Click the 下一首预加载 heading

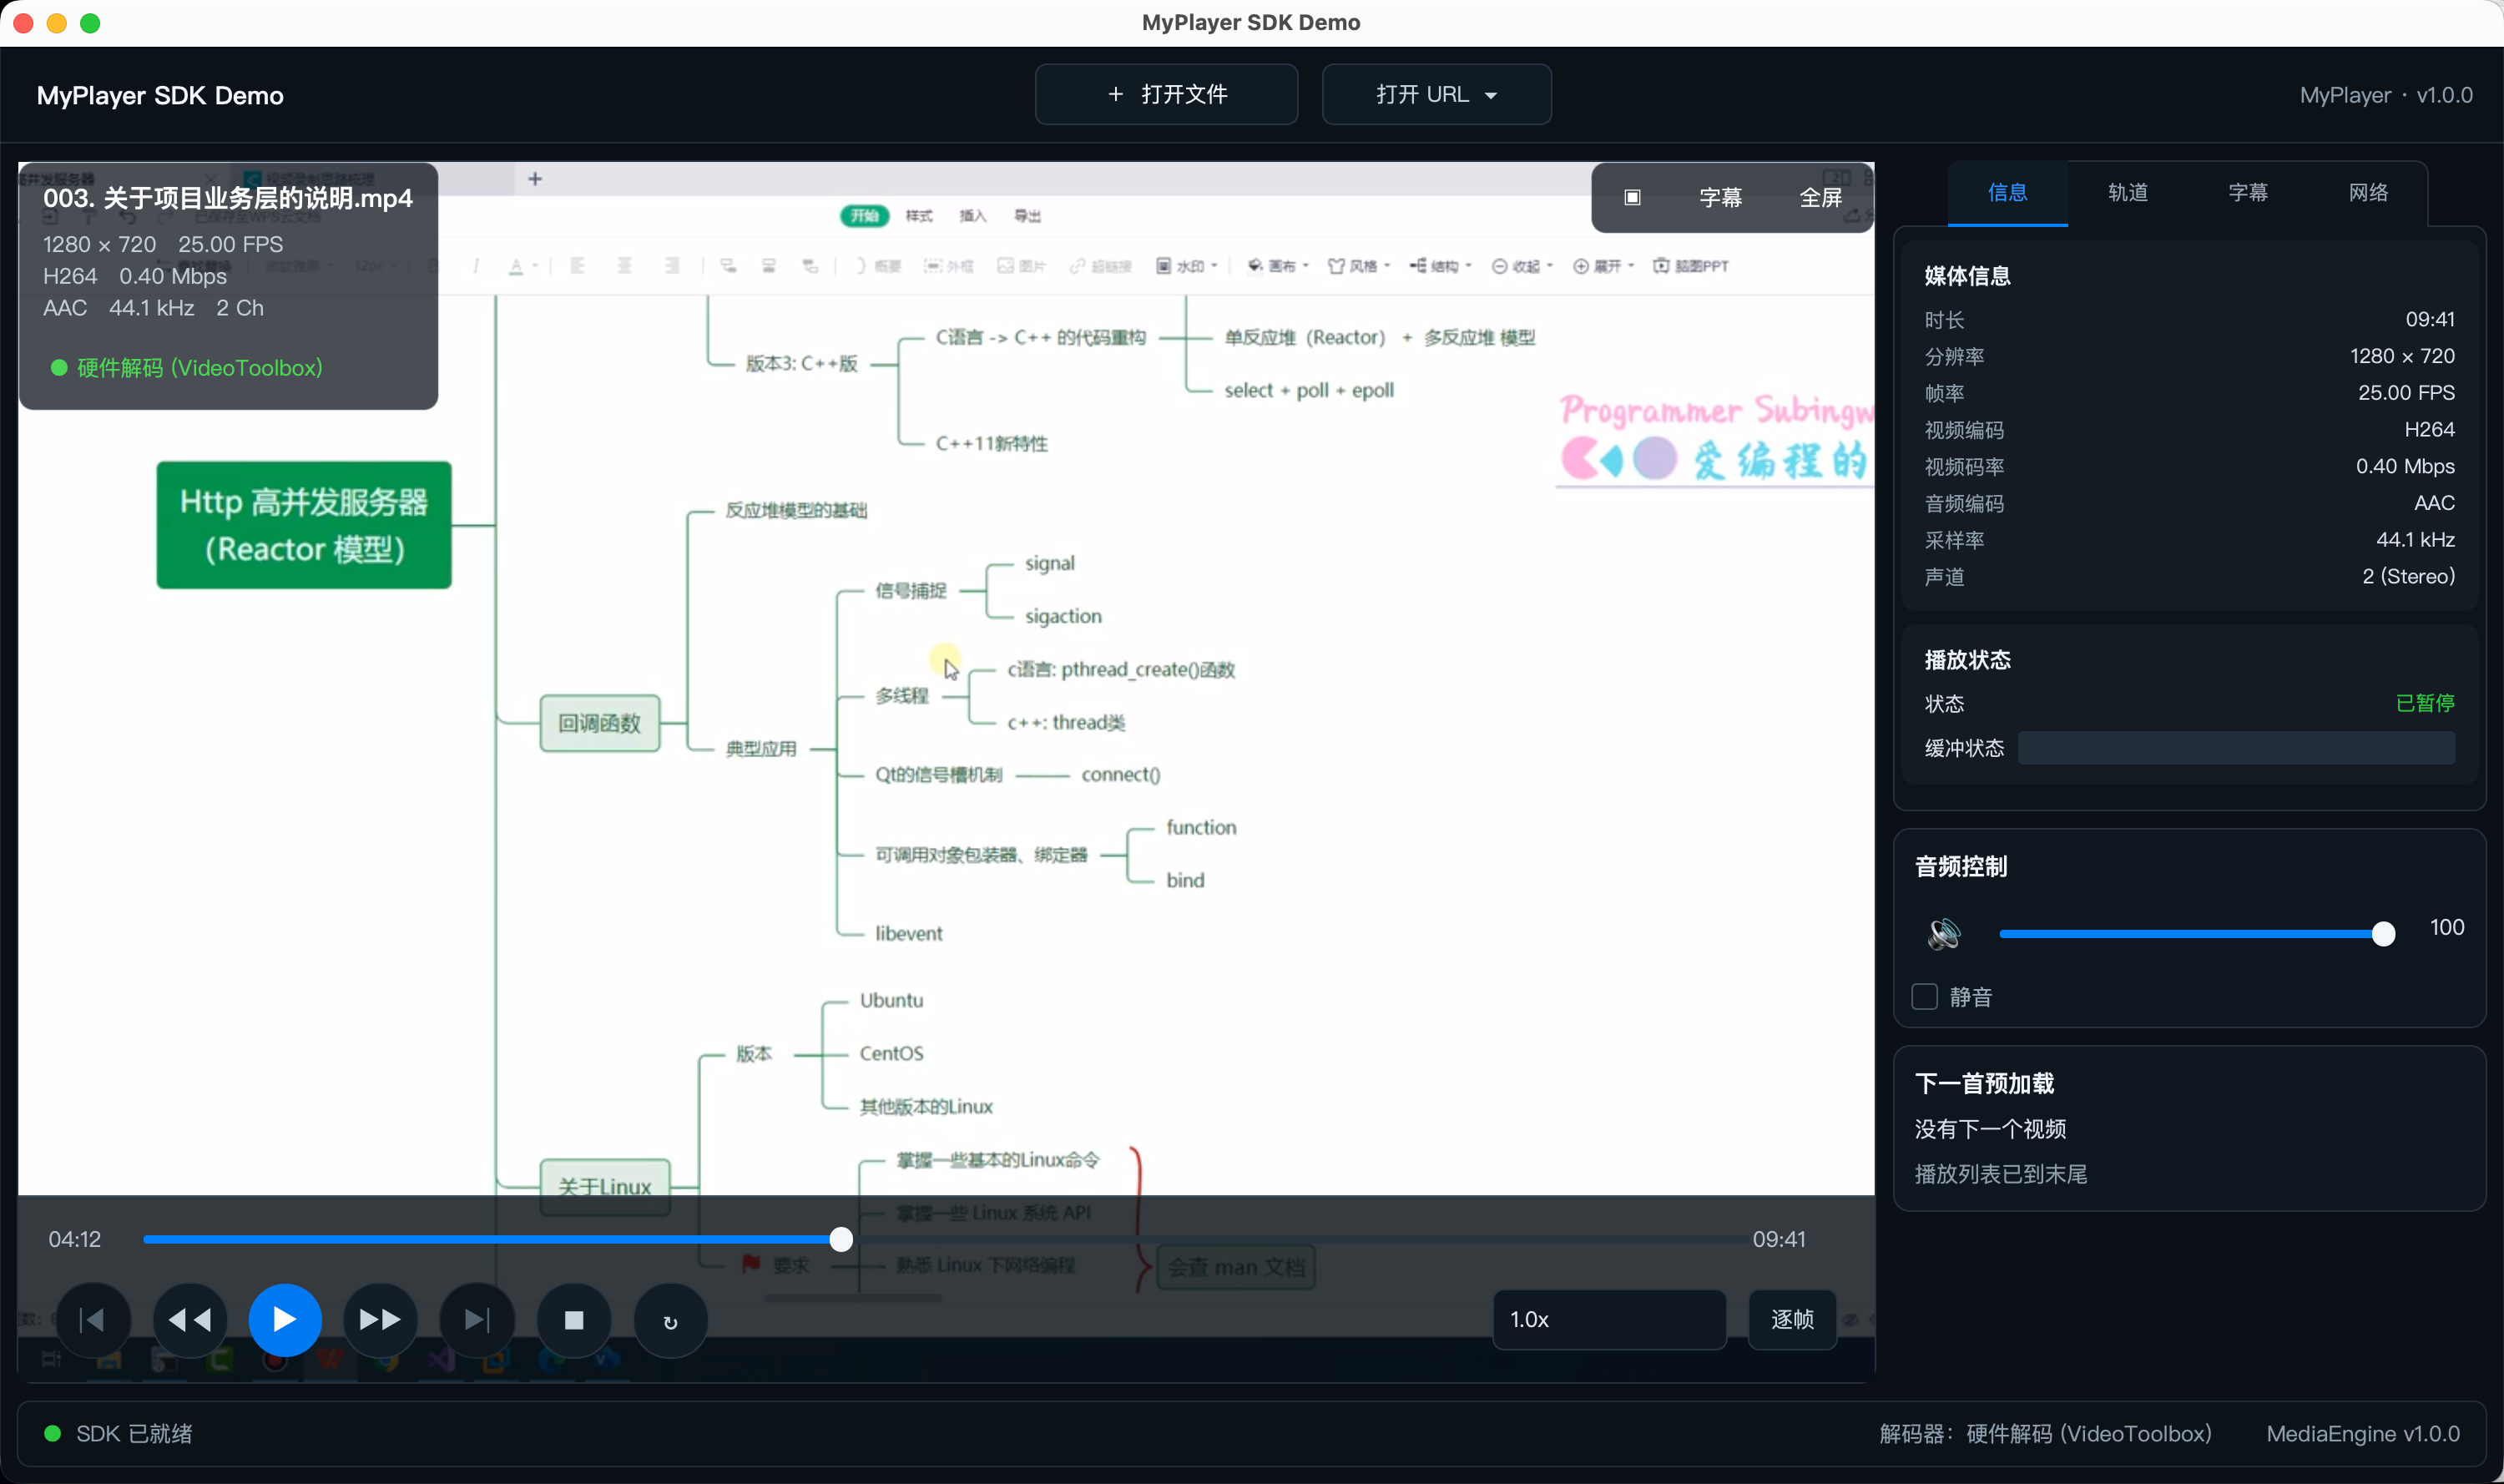tap(1984, 1083)
